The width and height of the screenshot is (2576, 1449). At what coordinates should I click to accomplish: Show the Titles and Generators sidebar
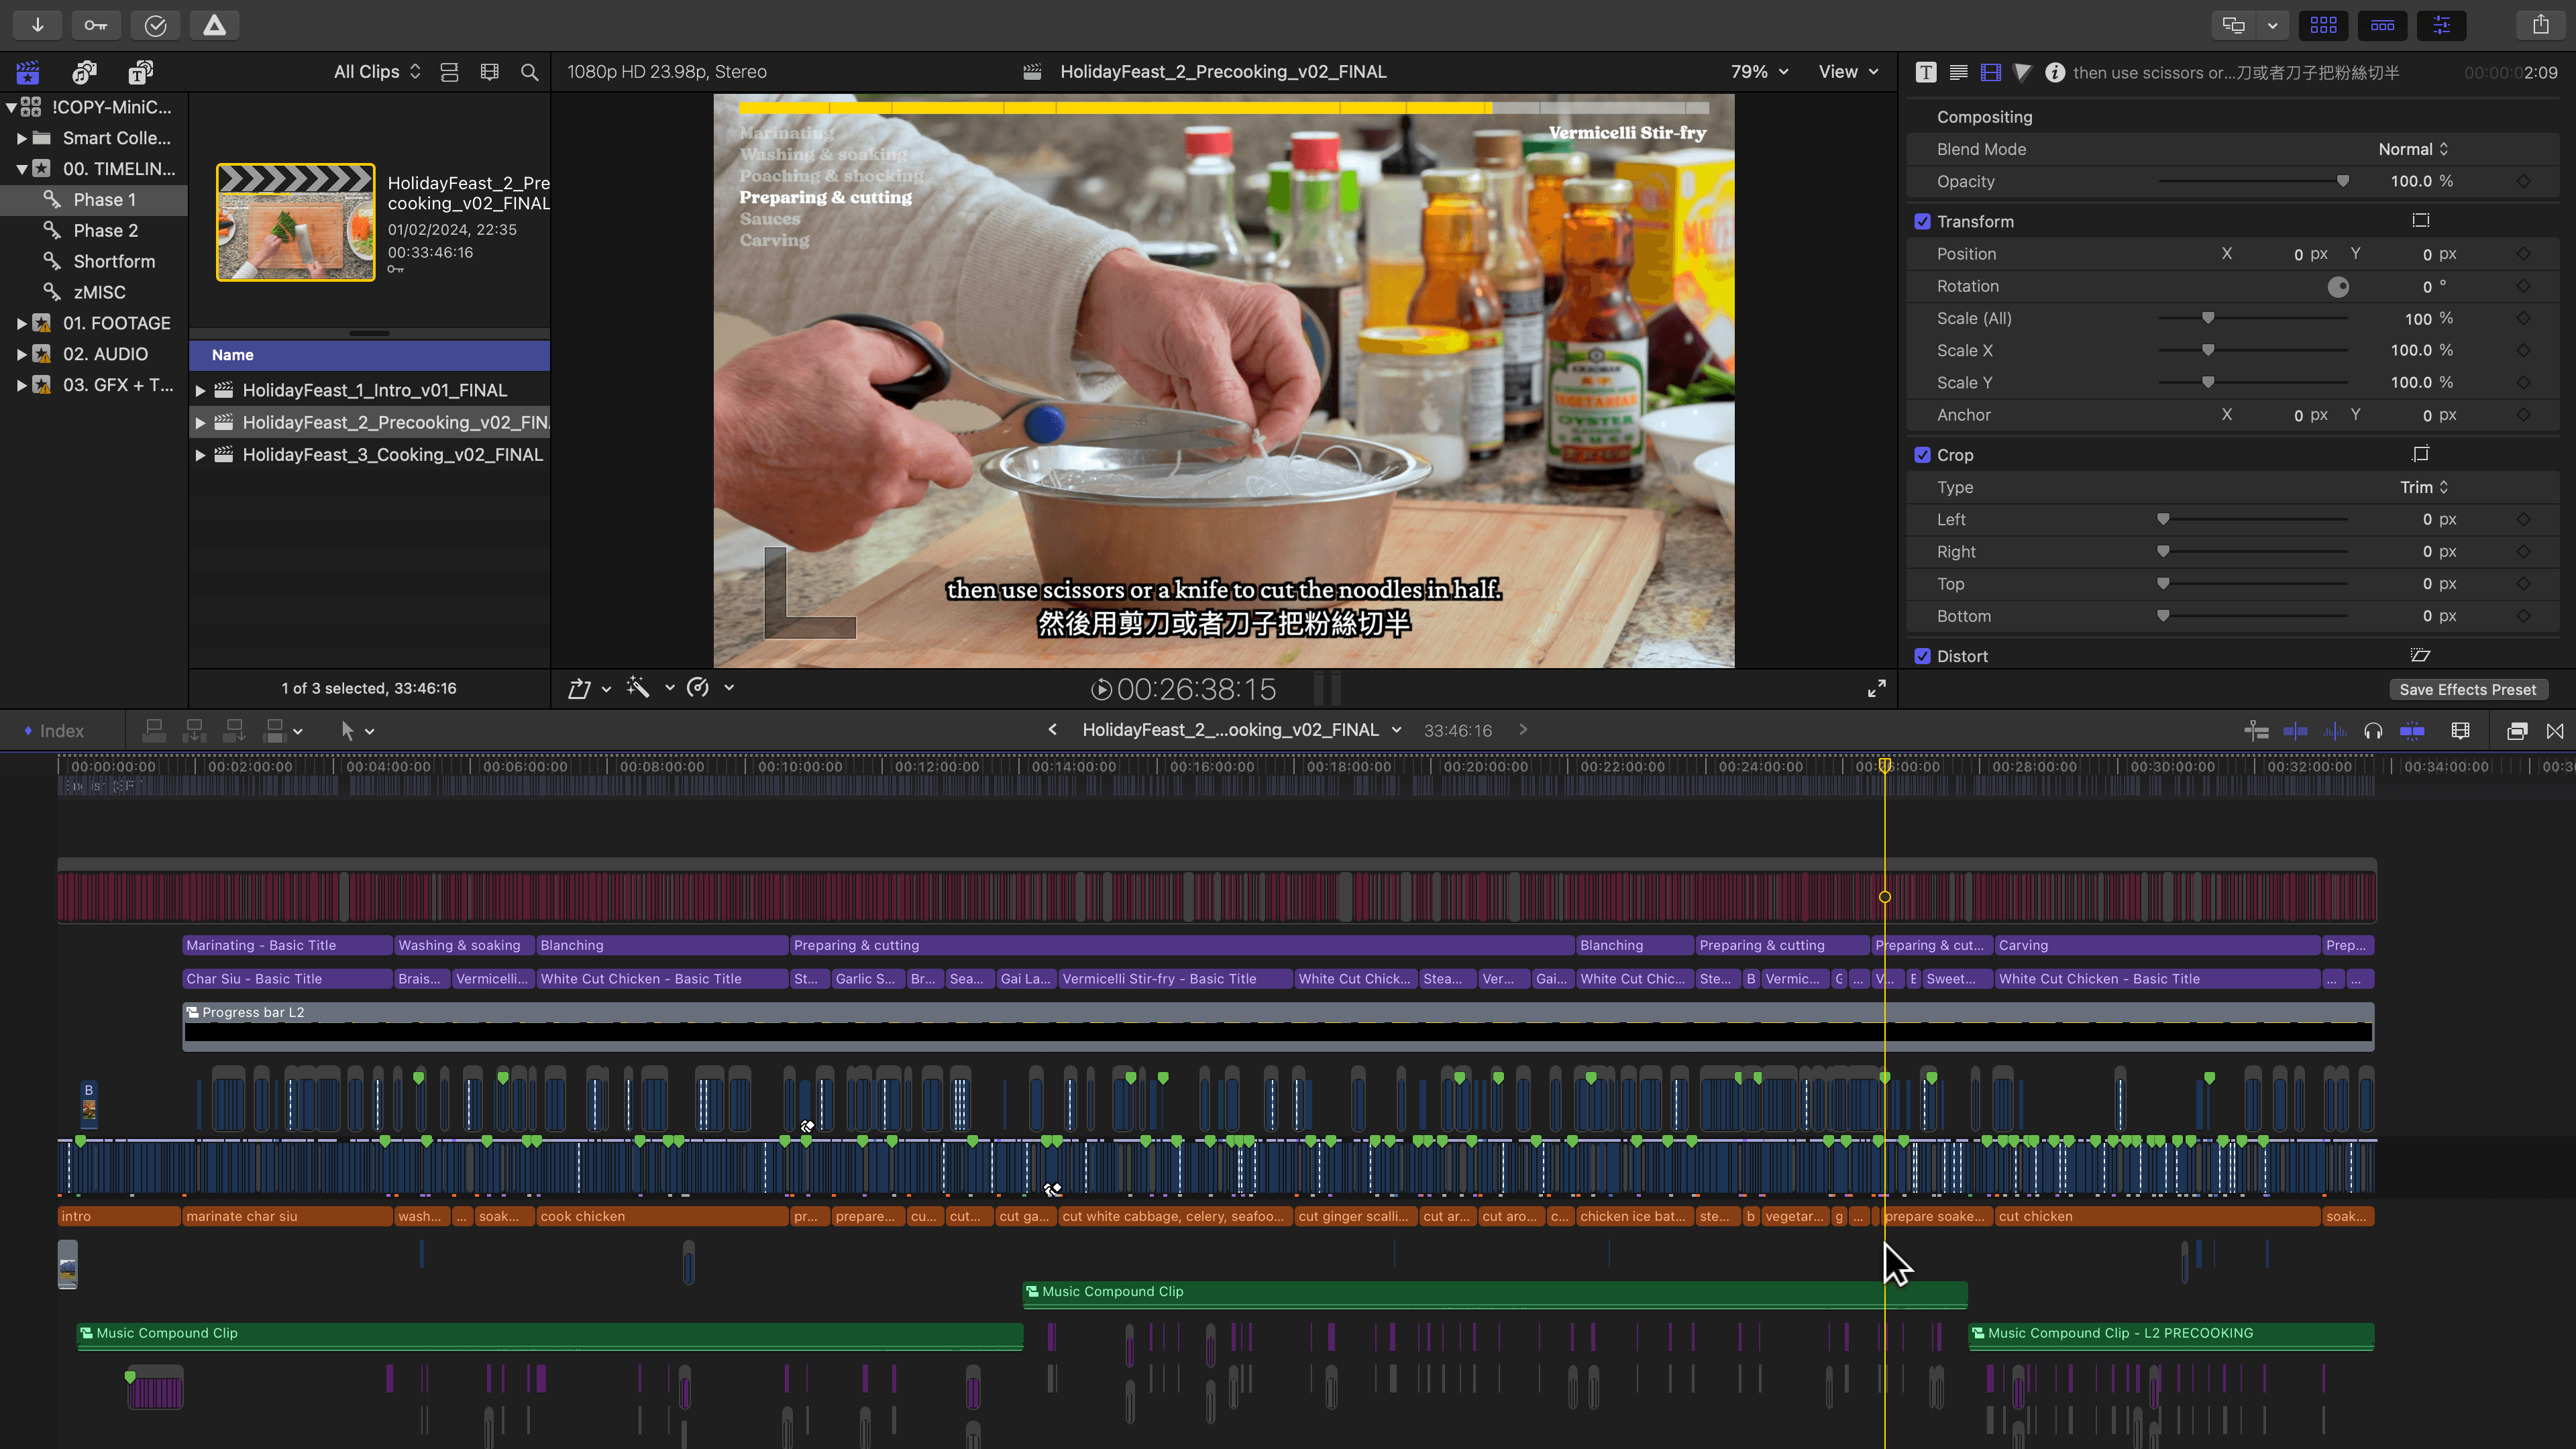(x=140, y=72)
